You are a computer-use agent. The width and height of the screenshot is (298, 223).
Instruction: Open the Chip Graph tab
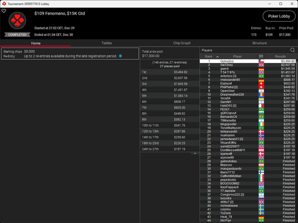(182, 43)
